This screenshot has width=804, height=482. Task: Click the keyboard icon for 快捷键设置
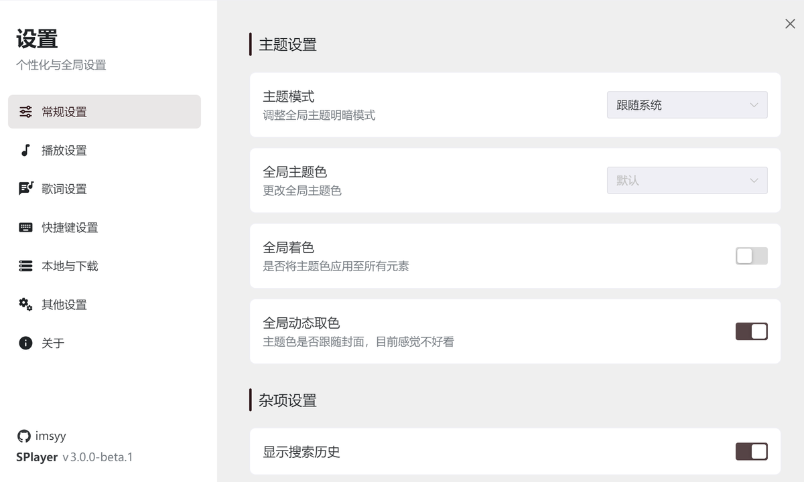(24, 227)
